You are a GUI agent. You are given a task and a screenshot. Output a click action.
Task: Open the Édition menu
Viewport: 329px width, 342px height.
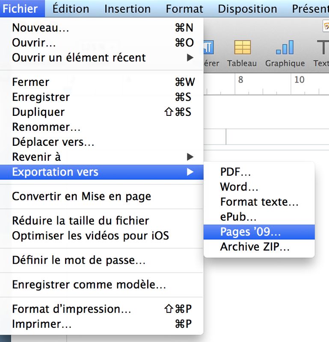point(71,9)
